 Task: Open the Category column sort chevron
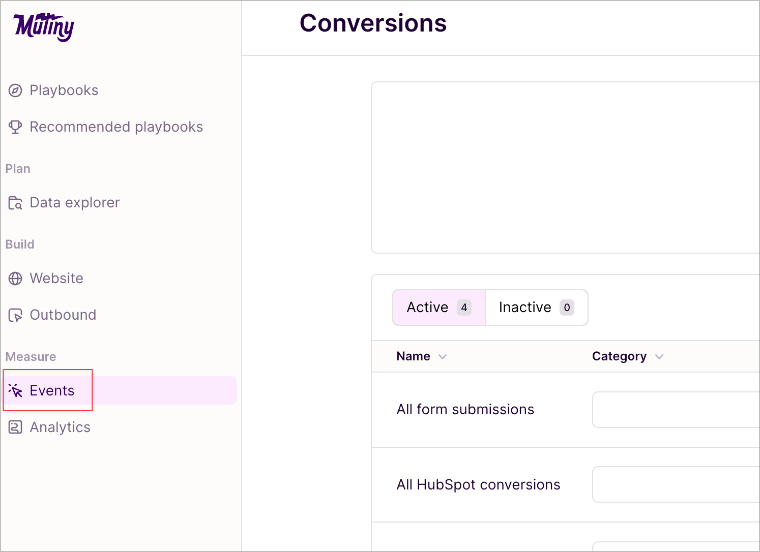(660, 357)
